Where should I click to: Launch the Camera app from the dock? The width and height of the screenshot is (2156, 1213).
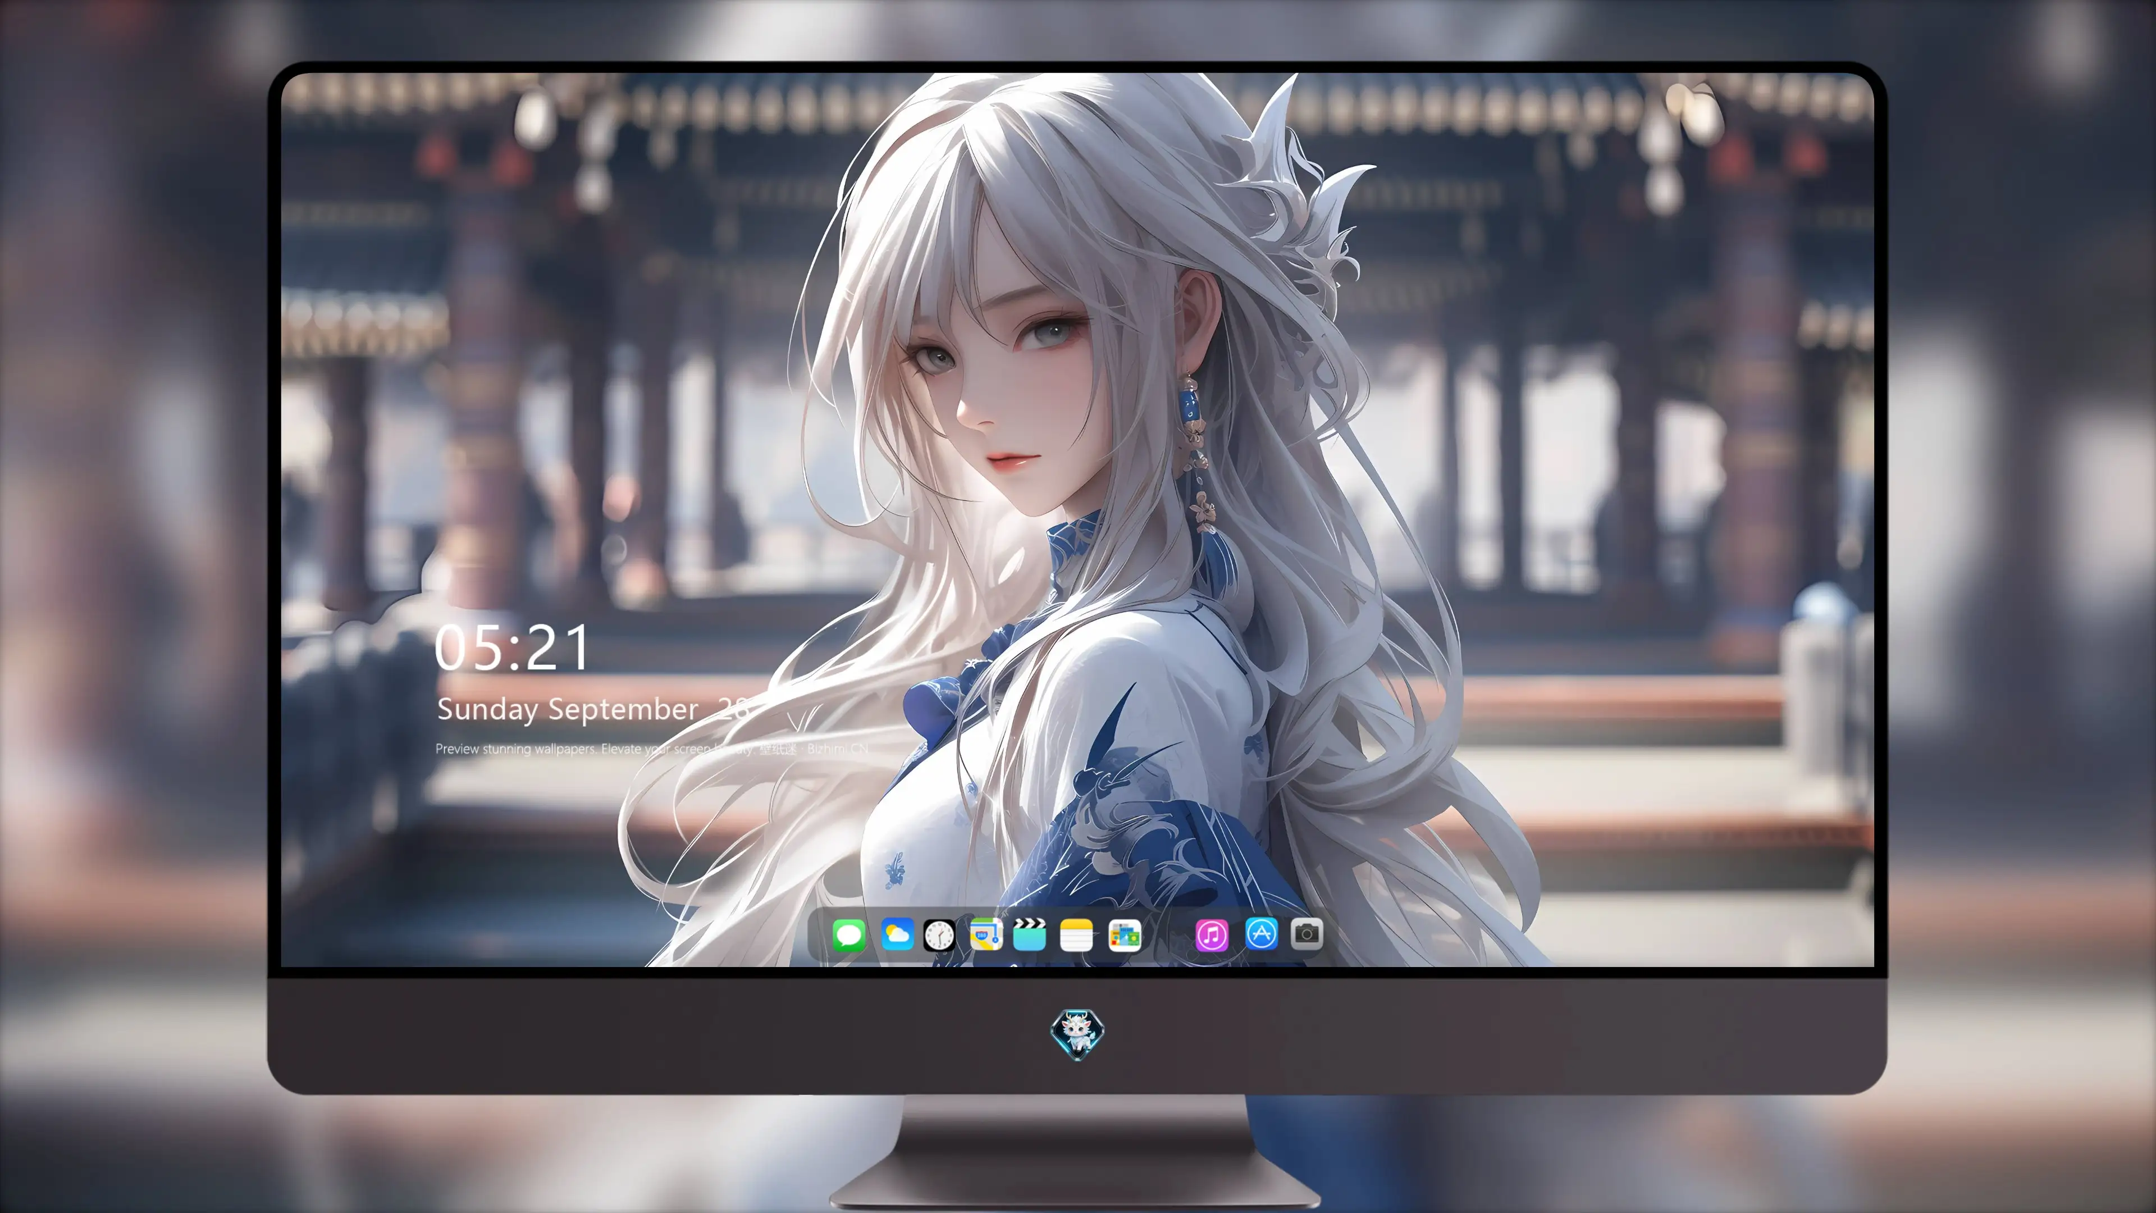click(x=1307, y=934)
